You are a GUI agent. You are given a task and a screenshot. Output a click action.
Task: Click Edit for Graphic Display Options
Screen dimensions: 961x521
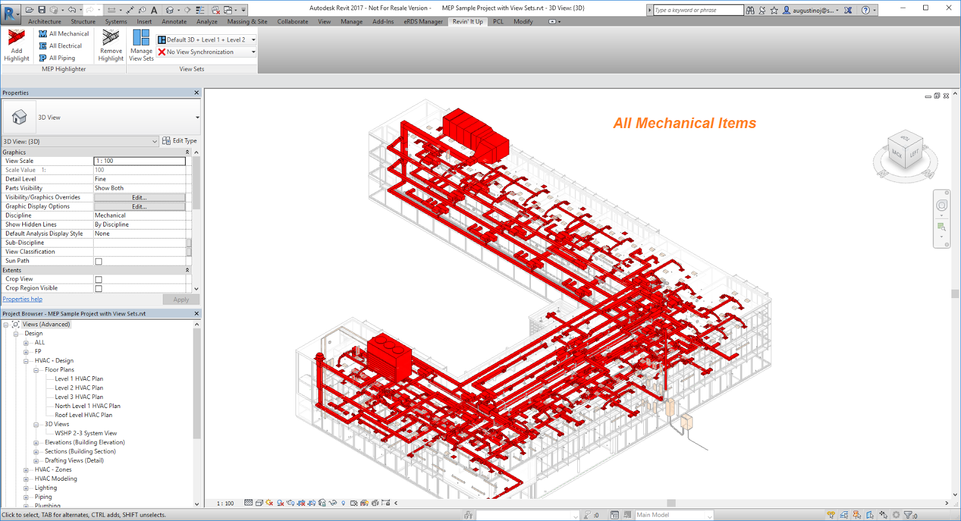(x=139, y=206)
